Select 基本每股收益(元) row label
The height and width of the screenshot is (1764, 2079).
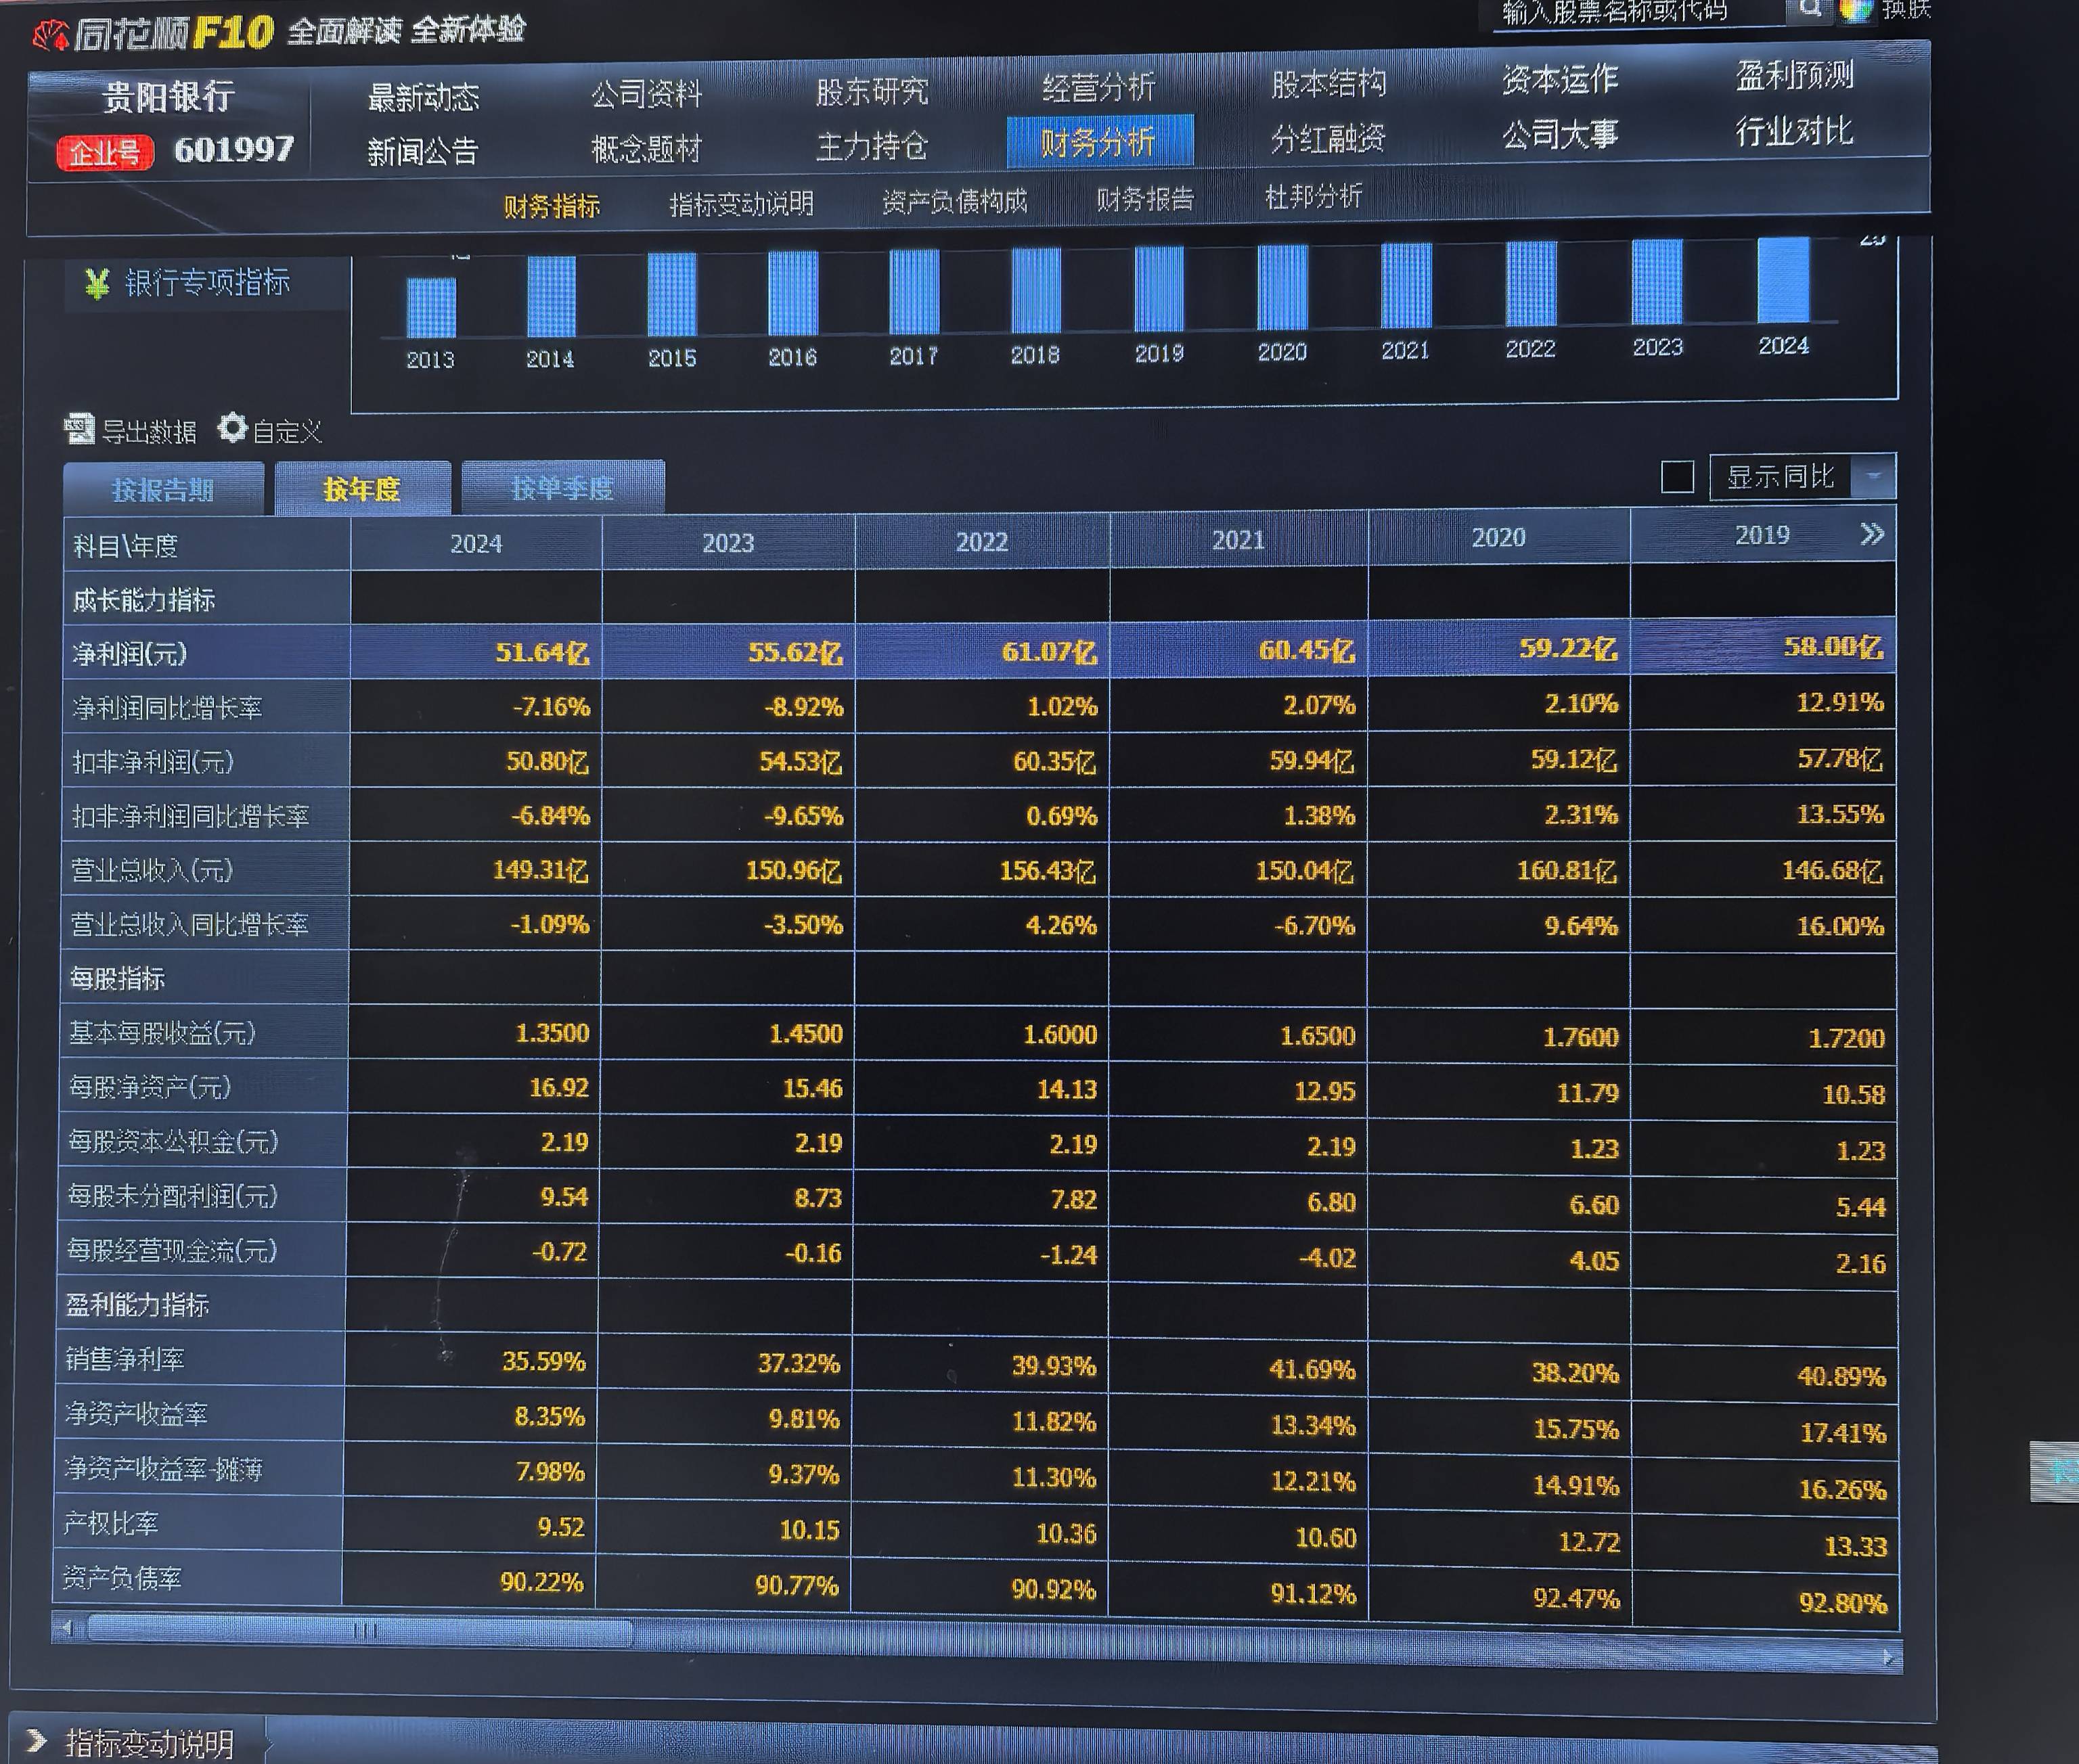[x=162, y=1033]
